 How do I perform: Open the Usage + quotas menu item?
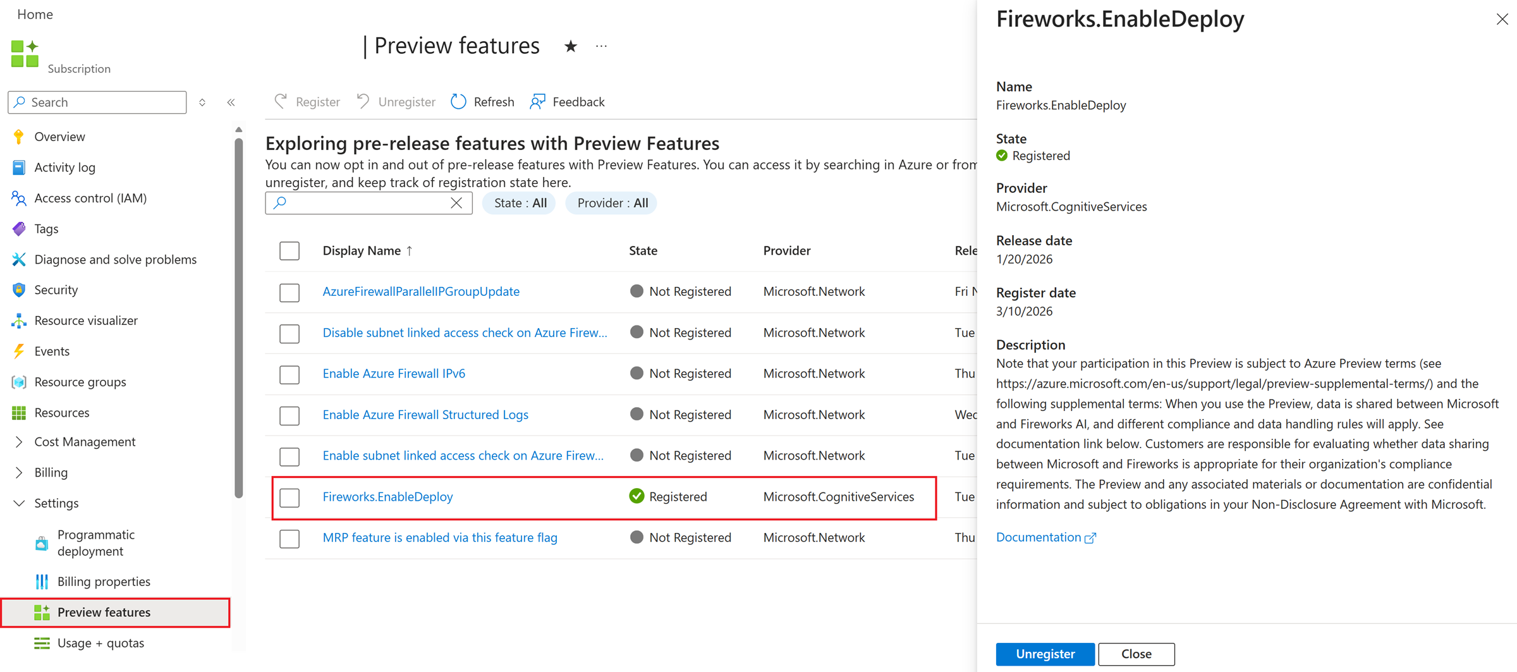101,643
